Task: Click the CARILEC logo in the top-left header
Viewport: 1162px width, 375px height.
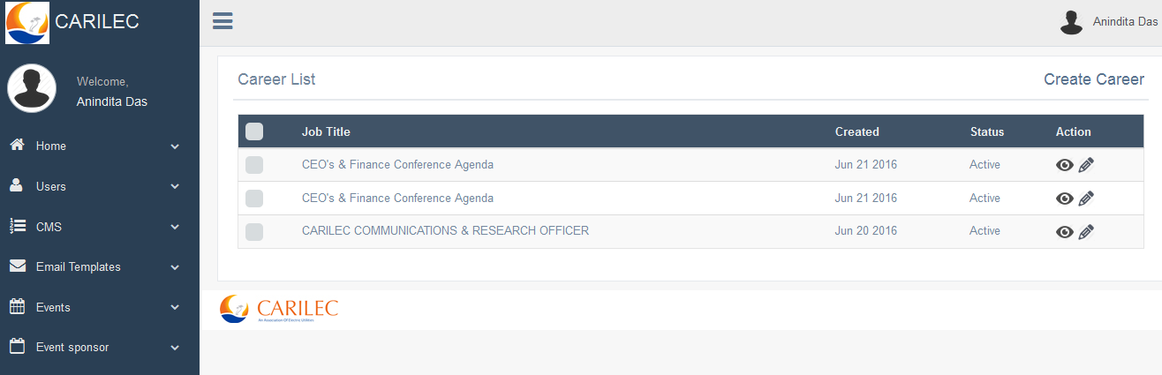Action: 27,22
